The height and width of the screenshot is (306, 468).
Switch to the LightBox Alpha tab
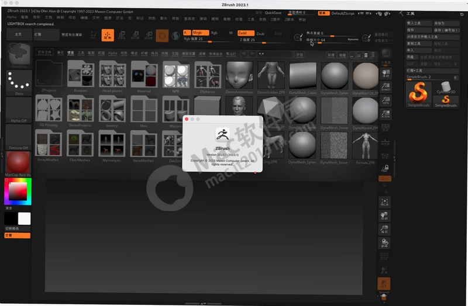pos(112,53)
